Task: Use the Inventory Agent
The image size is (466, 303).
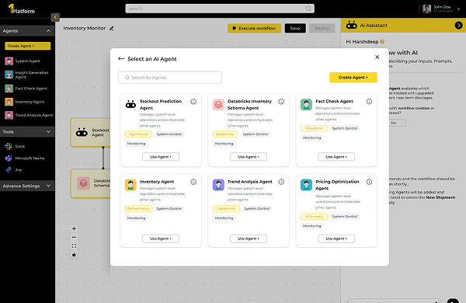Action: (161, 239)
